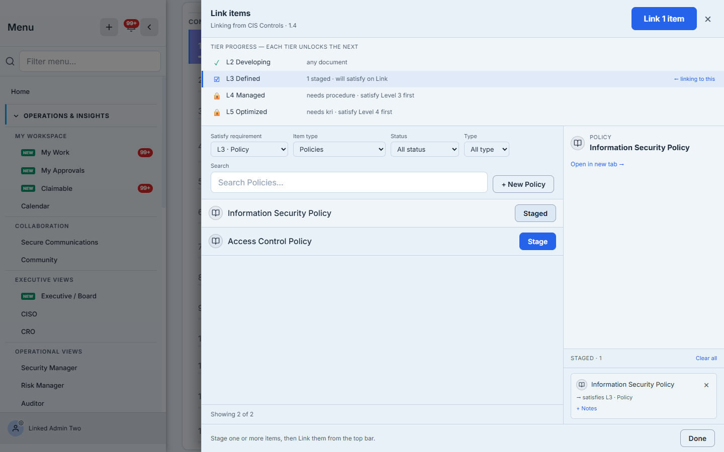Click the book icon on the Access Control Policy row
This screenshot has width=724, height=452.
point(216,241)
